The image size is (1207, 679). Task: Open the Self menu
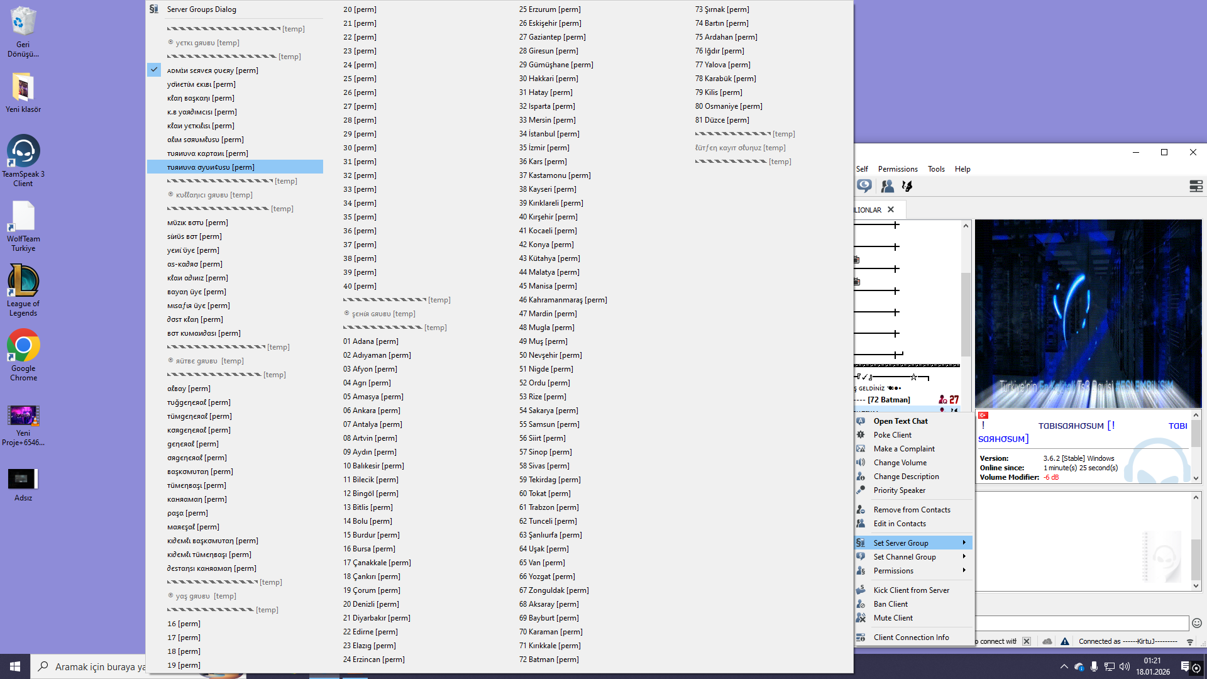(x=862, y=169)
